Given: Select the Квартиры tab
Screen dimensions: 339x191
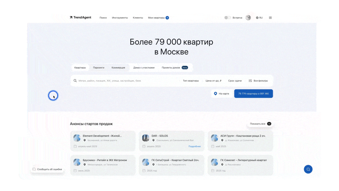Looking at the screenshot, I should pos(80,68).
